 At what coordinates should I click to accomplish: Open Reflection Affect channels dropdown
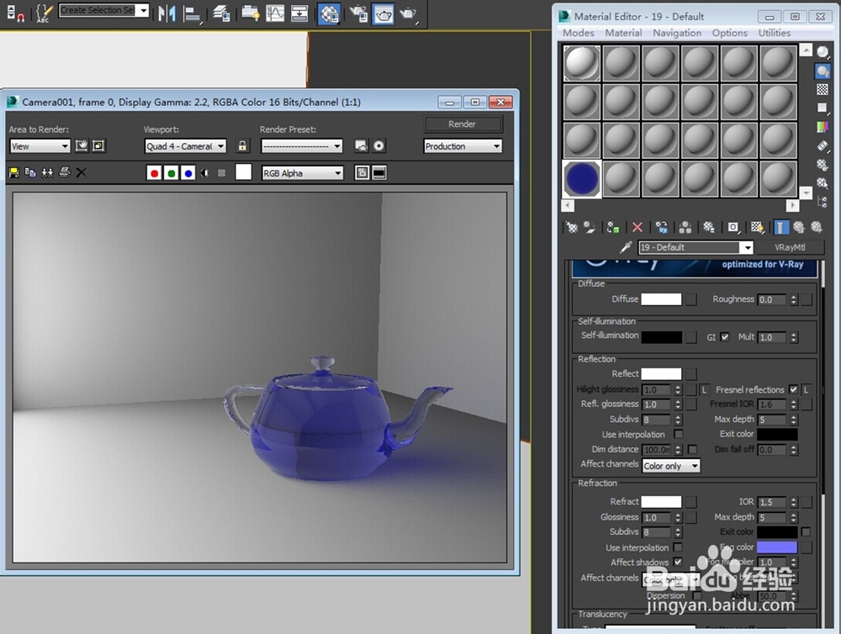(x=671, y=466)
